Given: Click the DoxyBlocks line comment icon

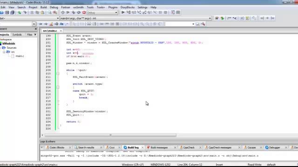Looking at the screenshot, I should (x=235, y=18).
